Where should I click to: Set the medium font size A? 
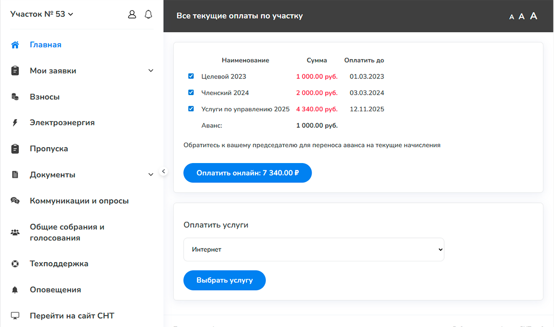point(522,17)
